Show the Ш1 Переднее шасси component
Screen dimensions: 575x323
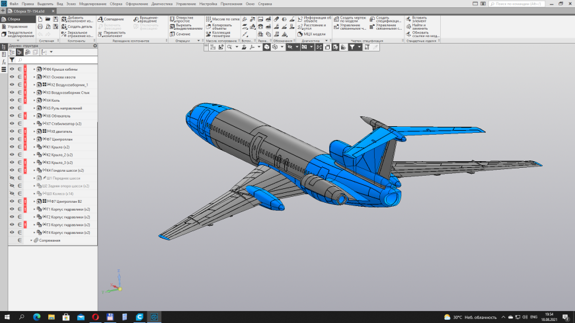point(12,178)
